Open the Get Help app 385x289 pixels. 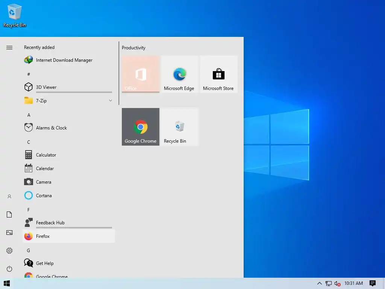(68, 263)
